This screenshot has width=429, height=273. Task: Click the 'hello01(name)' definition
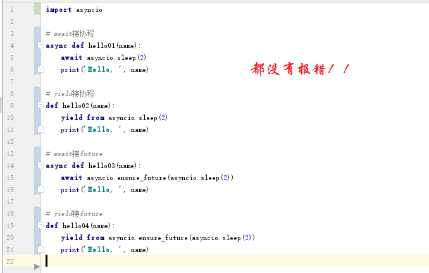(113, 45)
